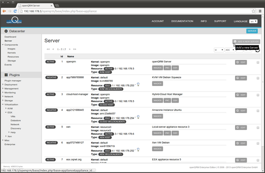
Task: Select the checkbox for cloud-host-manager
Action: [x=258, y=95]
